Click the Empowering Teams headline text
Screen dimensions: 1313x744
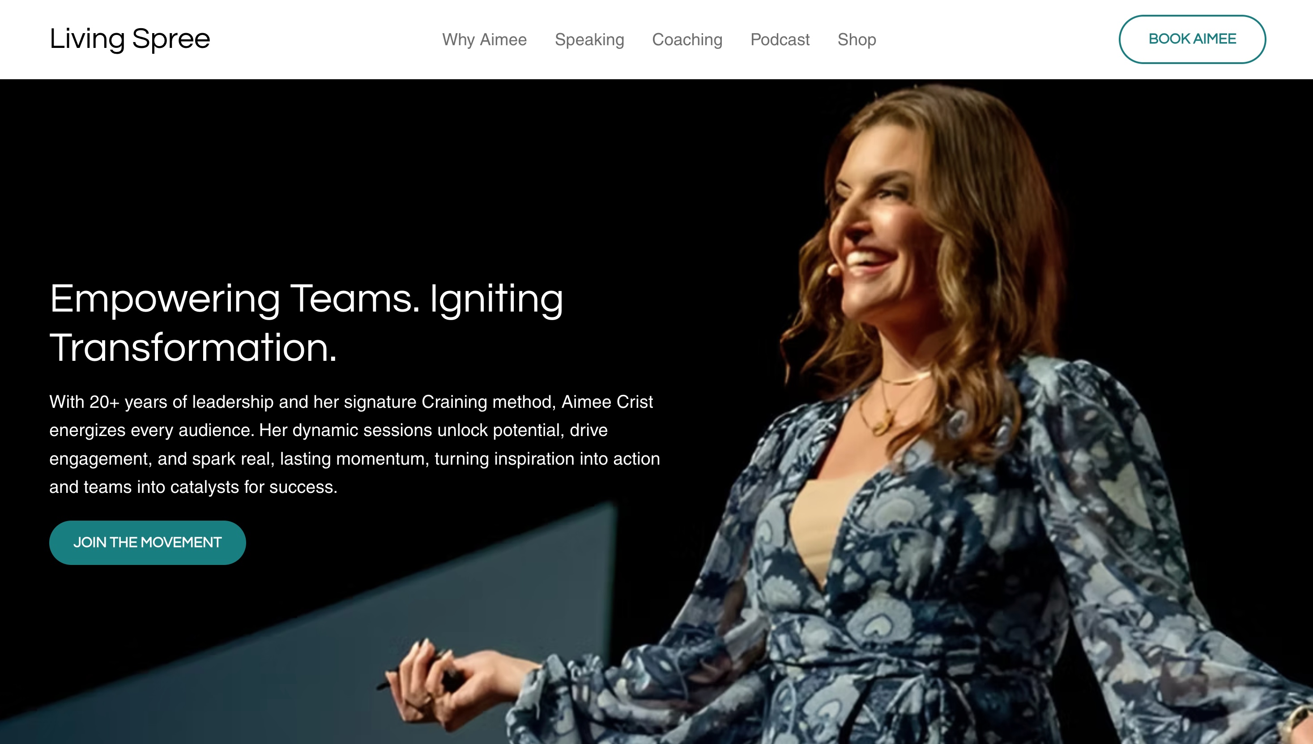235,299
